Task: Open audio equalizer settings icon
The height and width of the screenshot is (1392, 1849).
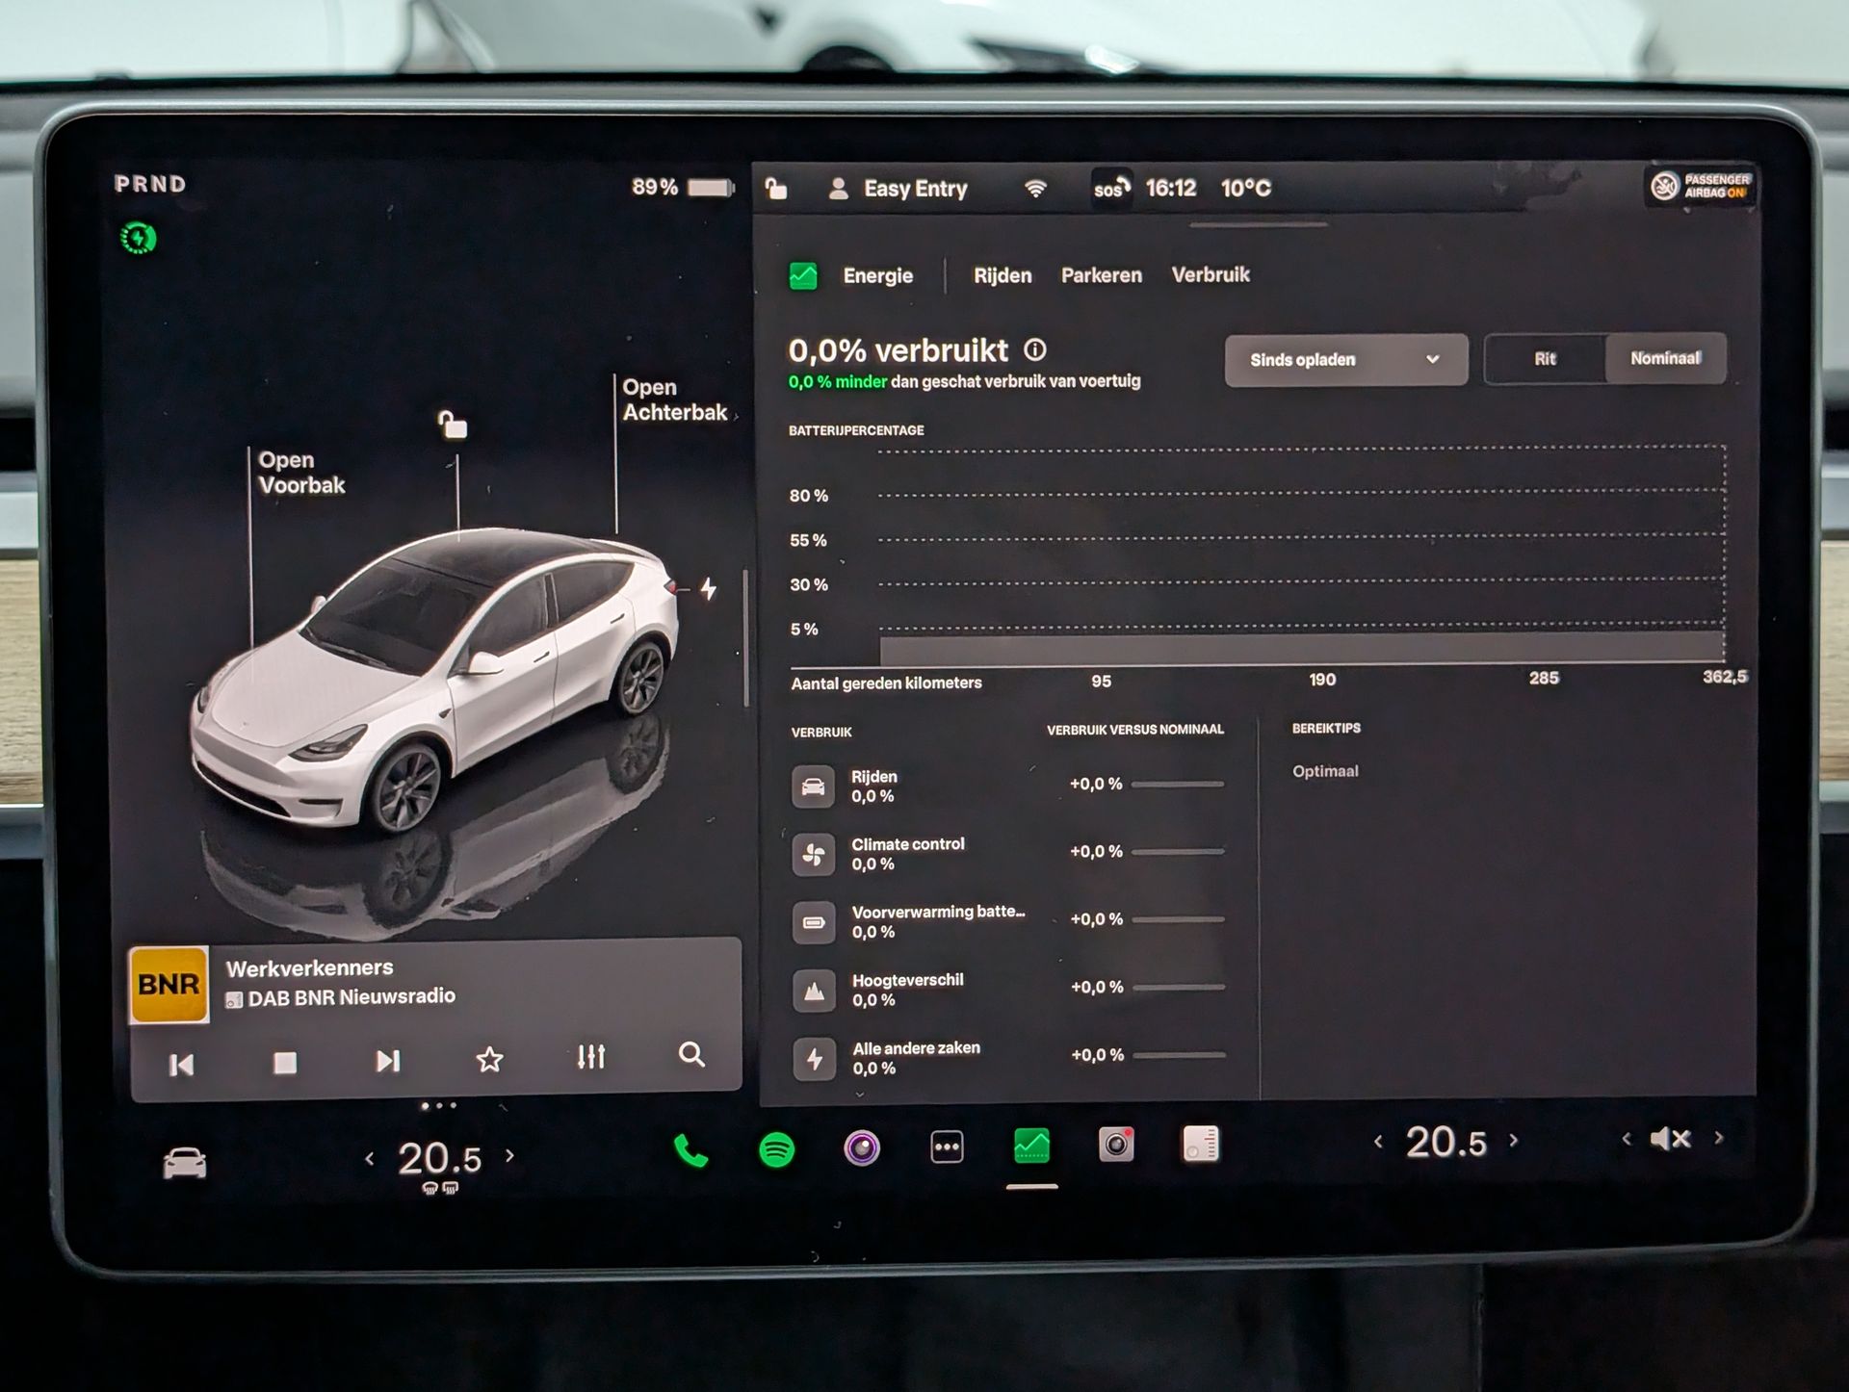Action: (590, 1058)
